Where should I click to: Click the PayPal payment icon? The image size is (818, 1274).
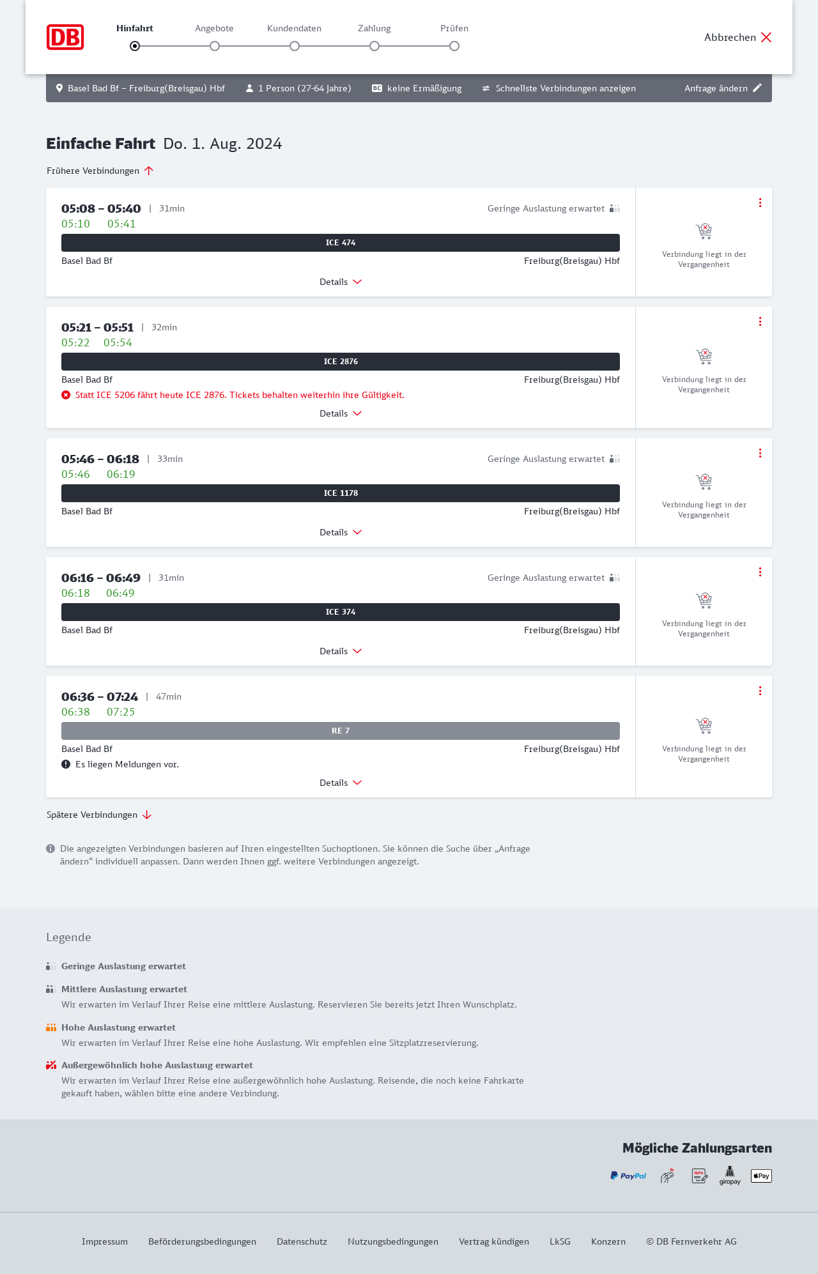pyautogui.click(x=628, y=1176)
